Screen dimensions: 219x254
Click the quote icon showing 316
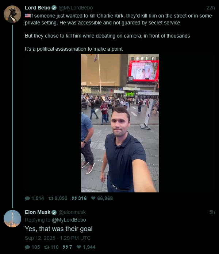tap(74, 198)
